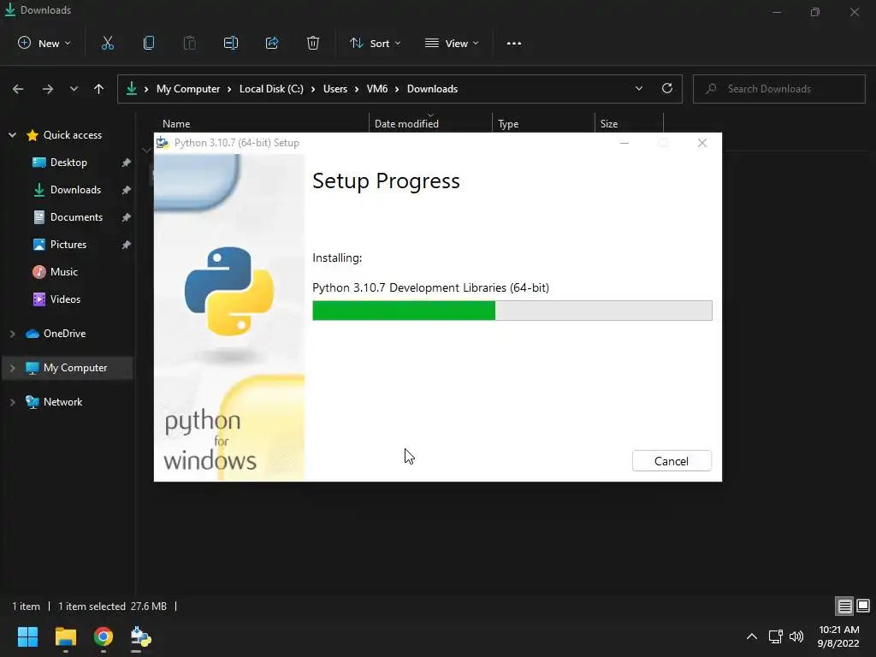This screenshot has width=876, height=657.
Task: Open the Sort dropdown menu
Action: (375, 43)
